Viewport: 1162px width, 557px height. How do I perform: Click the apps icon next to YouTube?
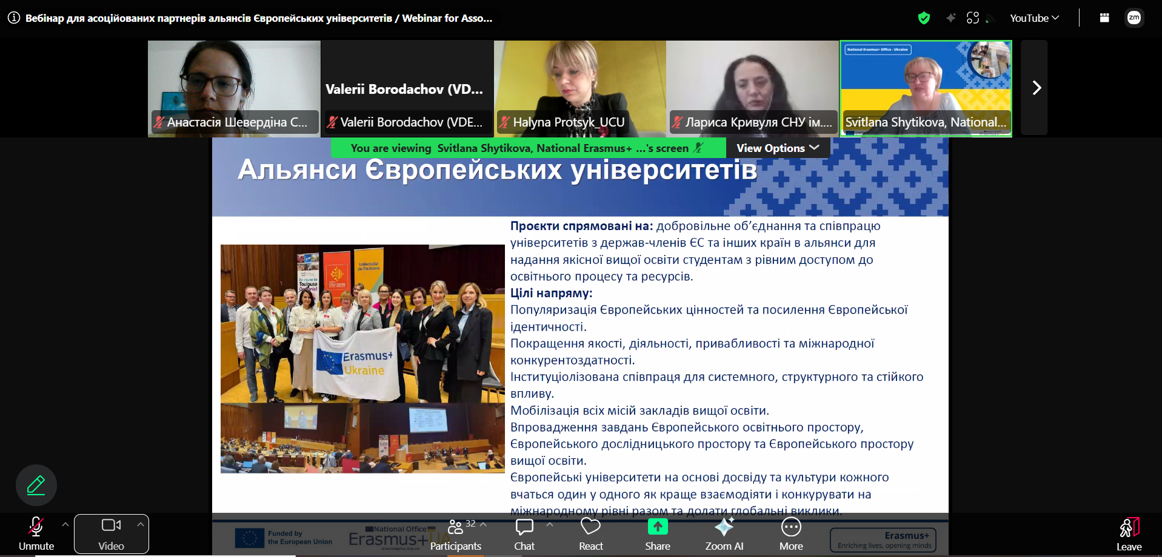coord(973,18)
